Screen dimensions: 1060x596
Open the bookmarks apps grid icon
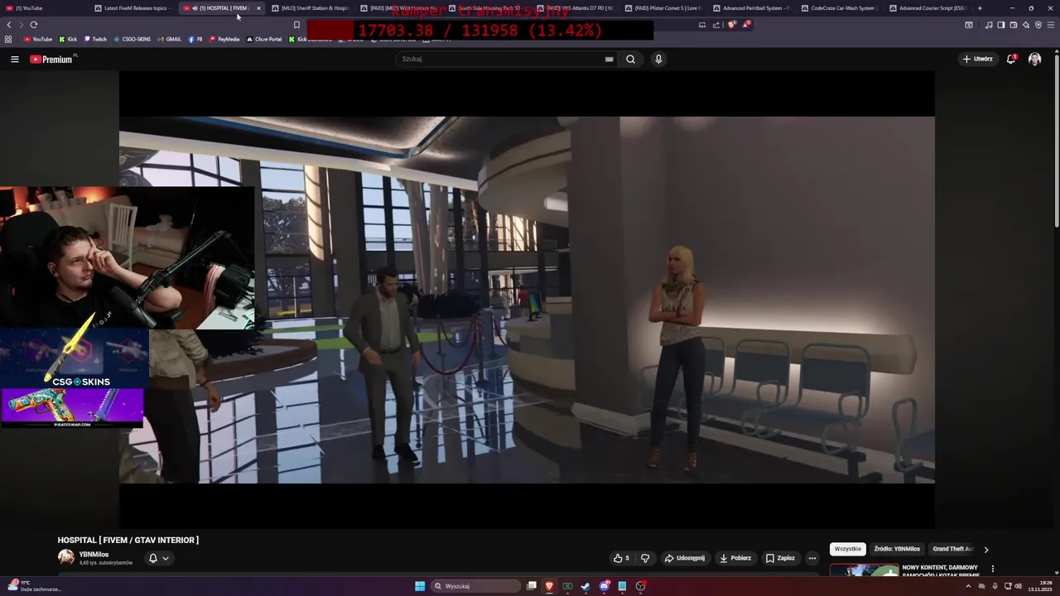coord(8,39)
